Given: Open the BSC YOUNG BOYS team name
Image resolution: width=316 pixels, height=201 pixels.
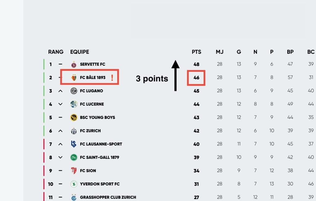Looking at the screenshot, I should tap(98, 118).
